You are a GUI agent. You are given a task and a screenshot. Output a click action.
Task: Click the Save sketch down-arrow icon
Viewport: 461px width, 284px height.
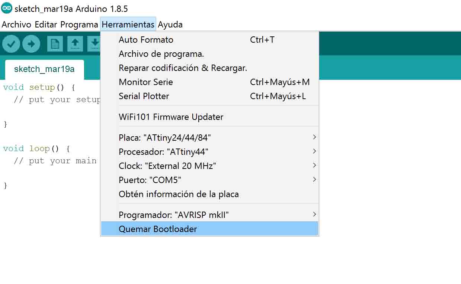[95, 44]
